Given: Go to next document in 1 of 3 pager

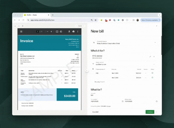Looking at the screenshot, I should click(84, 26).
